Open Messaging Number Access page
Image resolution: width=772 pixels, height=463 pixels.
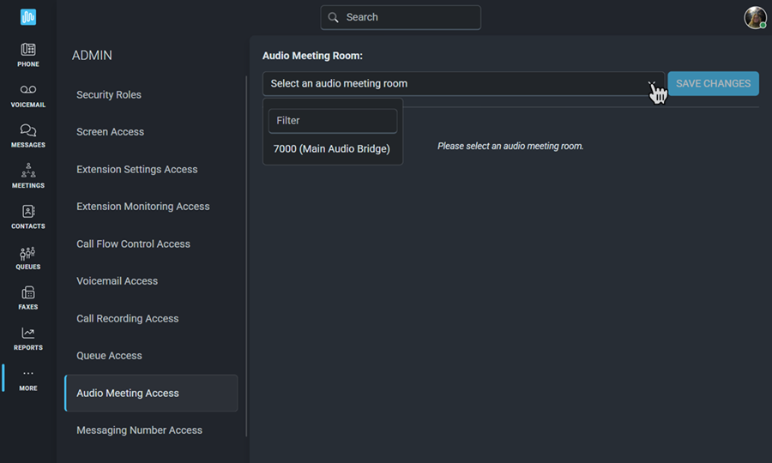pos(139,430)
